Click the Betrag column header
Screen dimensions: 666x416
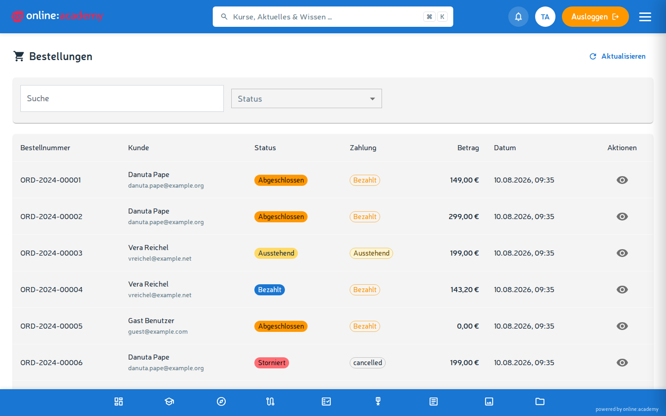468,148
